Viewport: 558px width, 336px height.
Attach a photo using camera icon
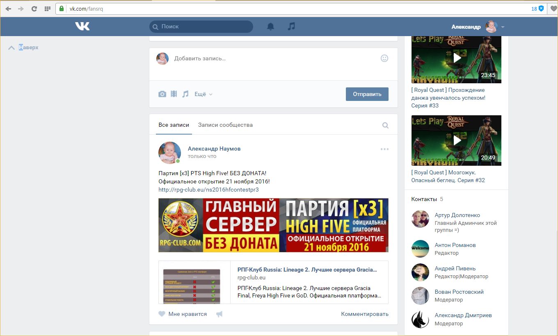point(162,94)
